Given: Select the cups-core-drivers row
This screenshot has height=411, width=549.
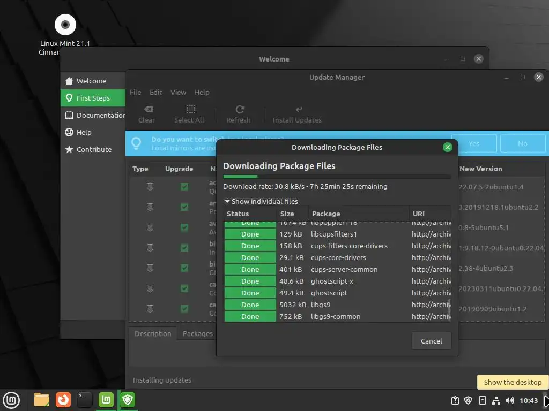Looking at the screenshot, I should tap(338, 257).
